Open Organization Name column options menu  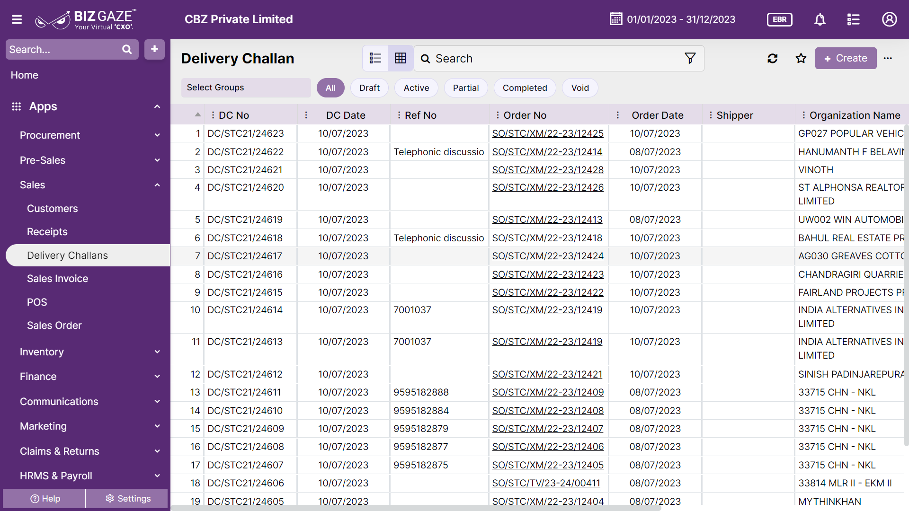(803, 115)
